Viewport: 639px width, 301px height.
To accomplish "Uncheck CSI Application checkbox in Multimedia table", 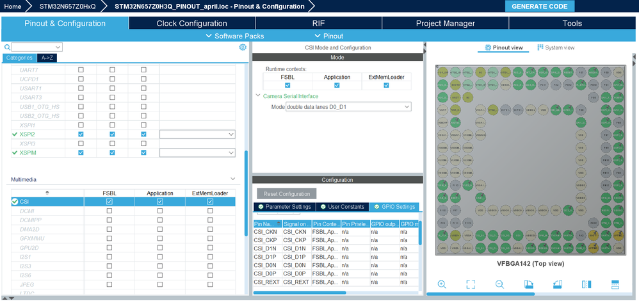I will click(x=160, y=202).
